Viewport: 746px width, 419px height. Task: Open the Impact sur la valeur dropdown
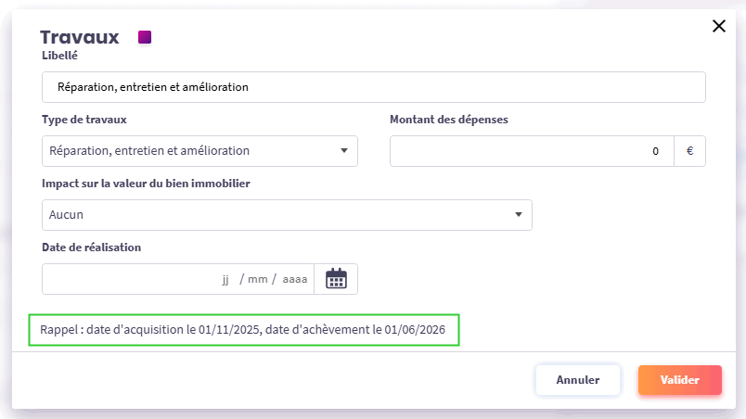click(287, 215)
